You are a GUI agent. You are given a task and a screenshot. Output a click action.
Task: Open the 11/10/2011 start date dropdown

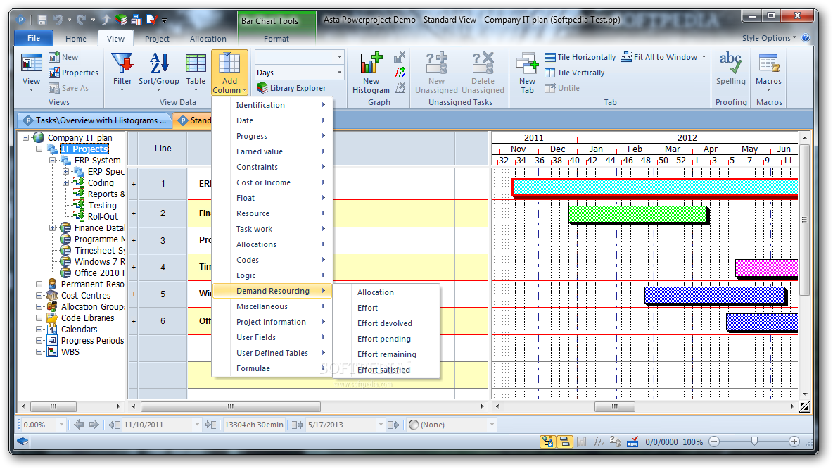point(197,425)
